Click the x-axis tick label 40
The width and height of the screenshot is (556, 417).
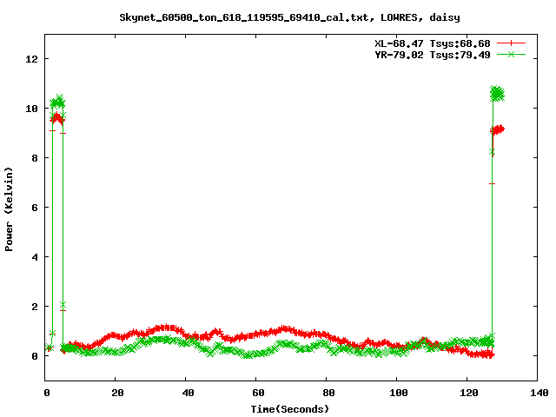tap(188, 393)
